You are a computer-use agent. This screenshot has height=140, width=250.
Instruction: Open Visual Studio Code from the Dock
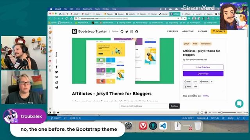(x=163, y=126)
